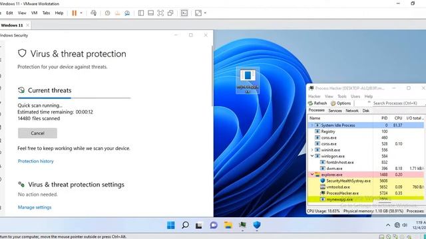Open the VMware Tabs menu
This screenshot has height=239, width=426.
click(x=46, y=13)
